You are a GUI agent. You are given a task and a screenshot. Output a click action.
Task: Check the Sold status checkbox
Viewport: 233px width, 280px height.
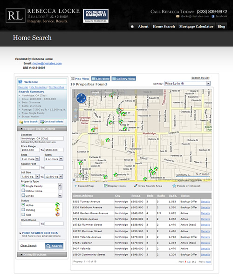tap(23, 214)
